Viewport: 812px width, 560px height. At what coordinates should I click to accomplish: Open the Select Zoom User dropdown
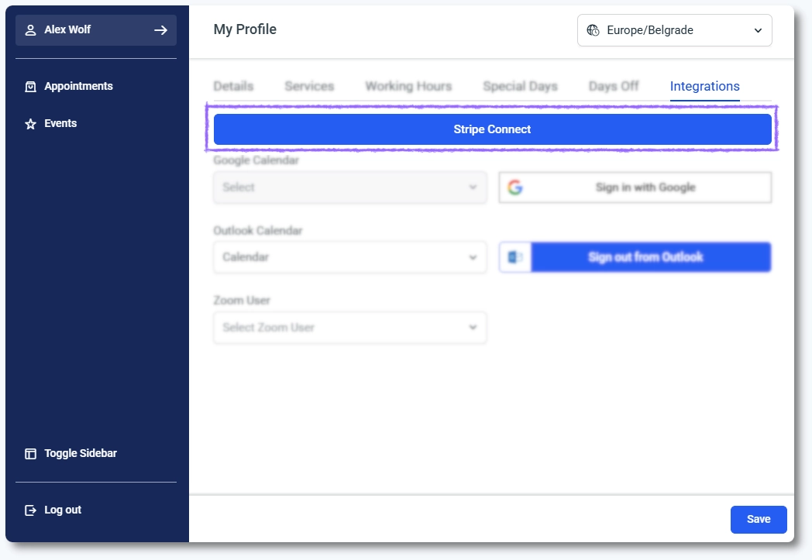[x=349, y=327]
